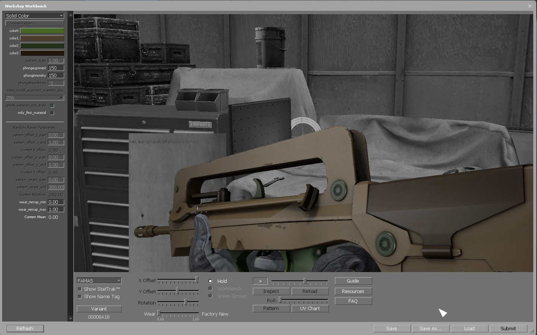The height and width of the screenshot is (335, 537).
Task: Enable Show Name Tag checkbox
Action: click(79, 297)
